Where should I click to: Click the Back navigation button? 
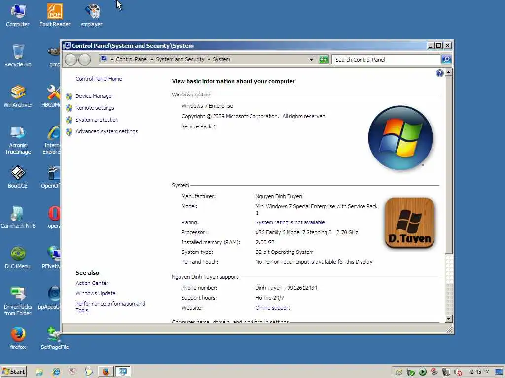[x=71, y=60]
